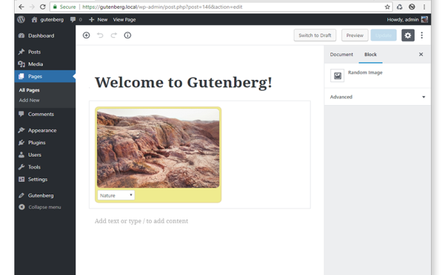
Task: Click the Add text placeholder paragraph
Action: [x=141, y=221]
